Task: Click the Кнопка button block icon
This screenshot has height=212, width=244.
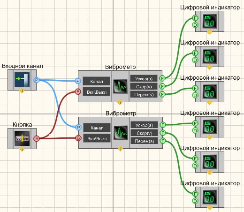Action: coord(22,138)
